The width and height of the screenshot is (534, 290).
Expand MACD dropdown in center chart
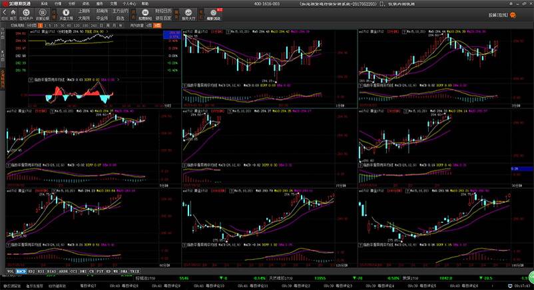184,165
